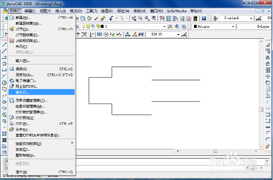Viewport: 273px width, 180px height.
Task: Open the dimension style dropdown
Action: tap(178, 34)
